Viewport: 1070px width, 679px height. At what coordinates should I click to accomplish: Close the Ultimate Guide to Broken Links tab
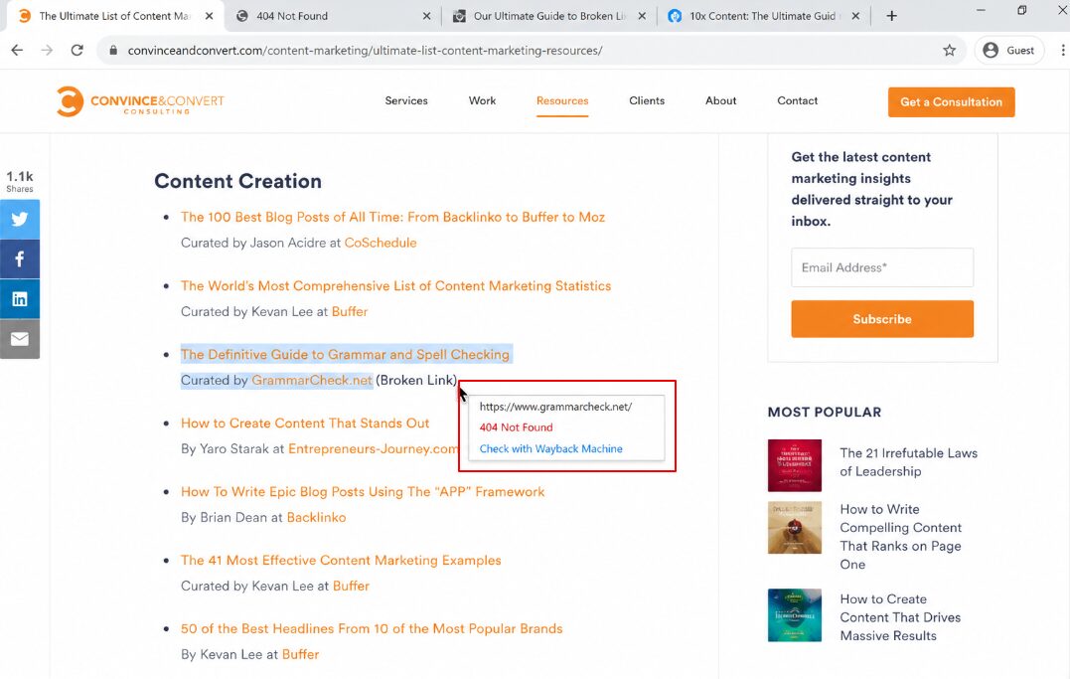point(642,16)
